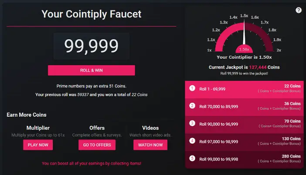Click the ROLL & WIN button

tap(92, 71)
